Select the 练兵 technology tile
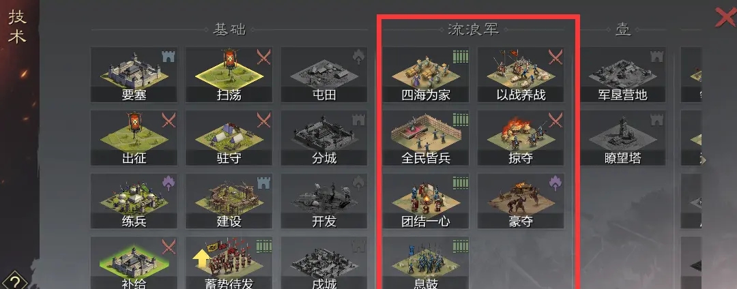 coord(134,201)
